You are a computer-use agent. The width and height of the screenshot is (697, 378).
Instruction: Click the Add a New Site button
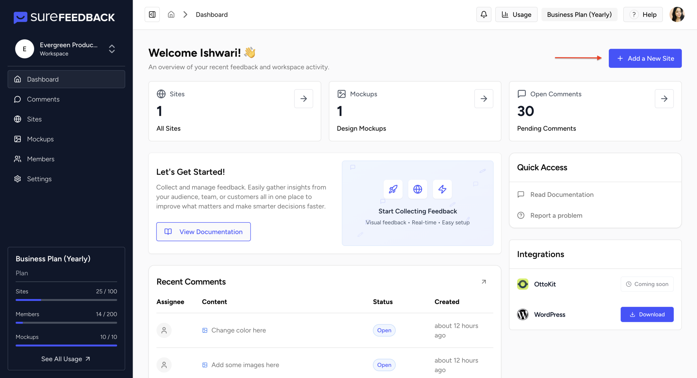coord(645,58)
